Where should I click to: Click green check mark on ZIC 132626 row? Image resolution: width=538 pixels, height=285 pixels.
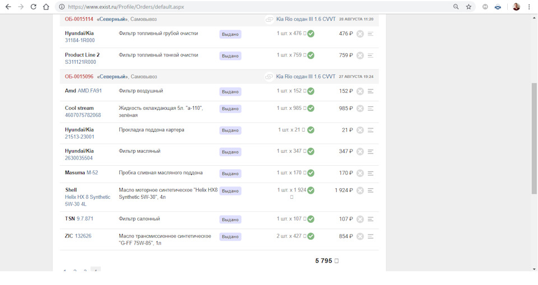click(311, 236)
